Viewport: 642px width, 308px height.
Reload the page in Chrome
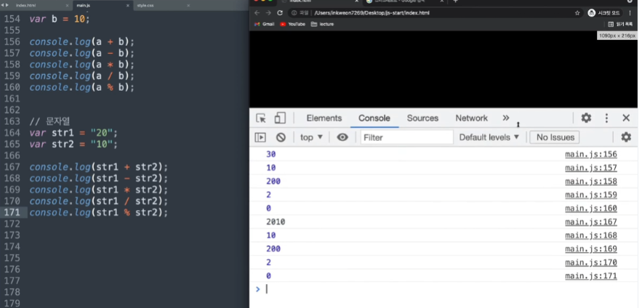click(x=280, y=12)
